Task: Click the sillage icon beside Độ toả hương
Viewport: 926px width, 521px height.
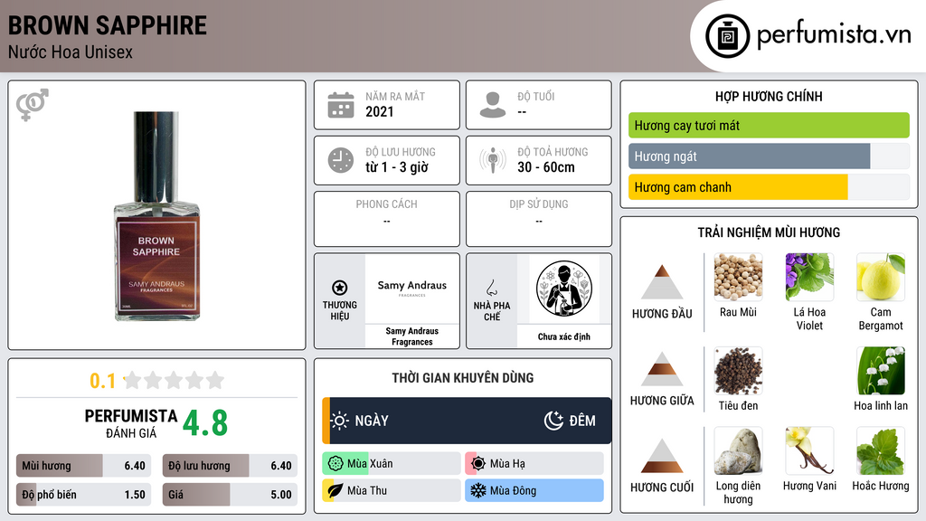Action: pyautogui.click(x=493, y=160)
